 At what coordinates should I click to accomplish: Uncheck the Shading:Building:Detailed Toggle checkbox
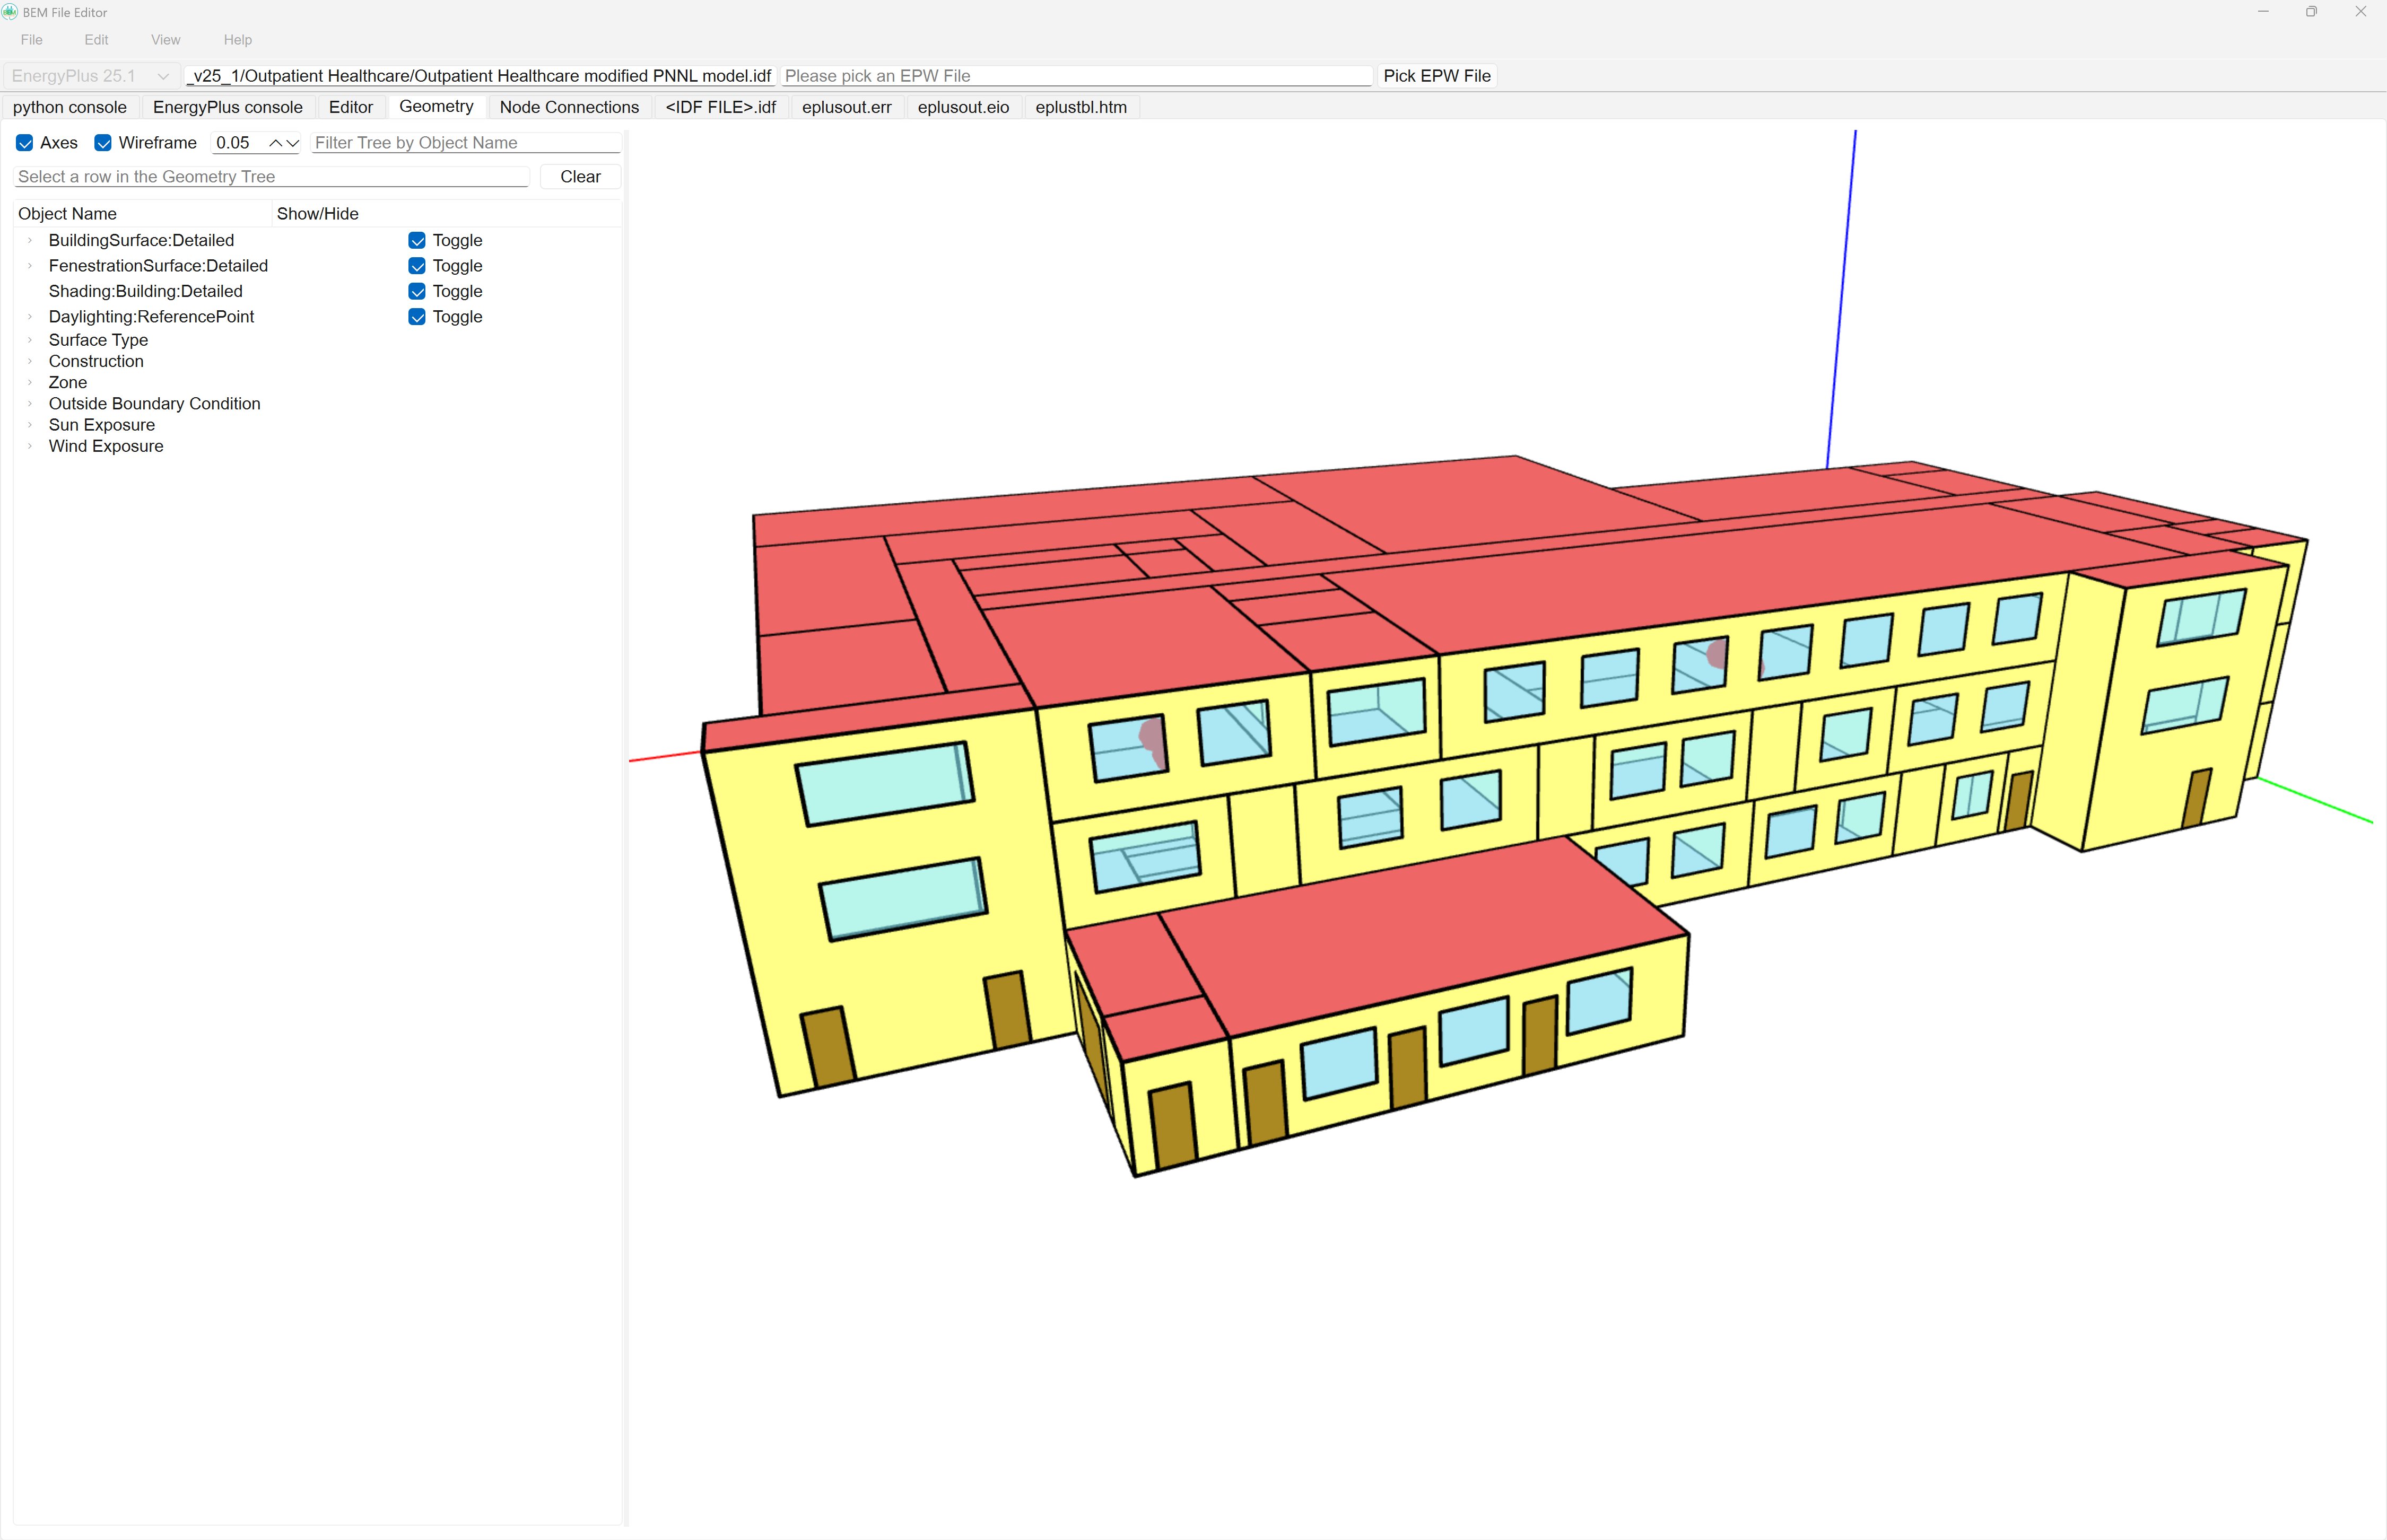pos(417,291)
